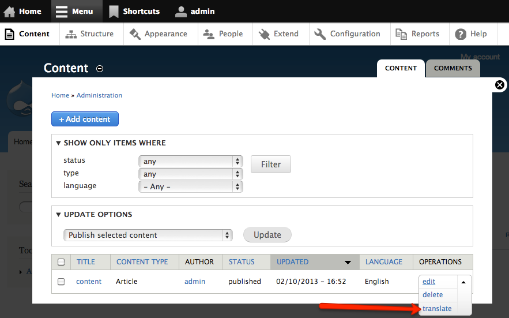Viewport: 509px width, 318px height.
Task: Open the admin user icon
Action: point(181,12)
